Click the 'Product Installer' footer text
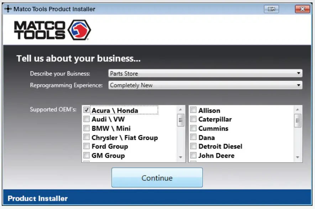The width and height of the screenshot is (315, 209). point(38,198)
